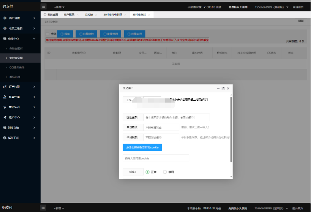
Task: Click the 批量删除 button
Action: pos(87,34)
